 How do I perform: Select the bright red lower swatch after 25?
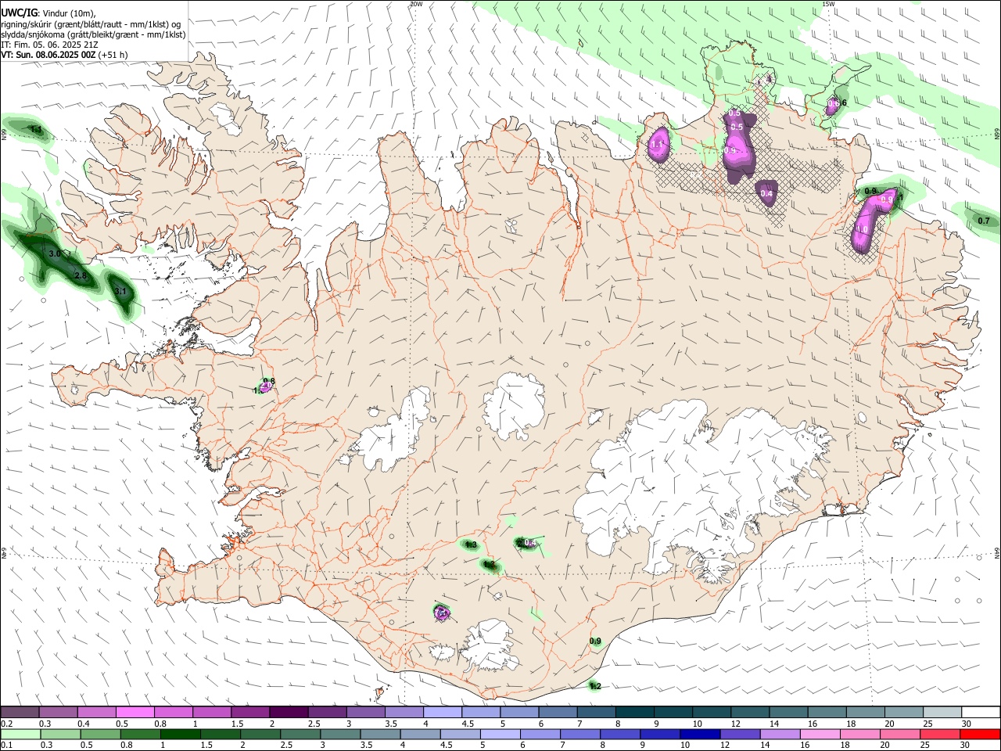coord(980,734)
